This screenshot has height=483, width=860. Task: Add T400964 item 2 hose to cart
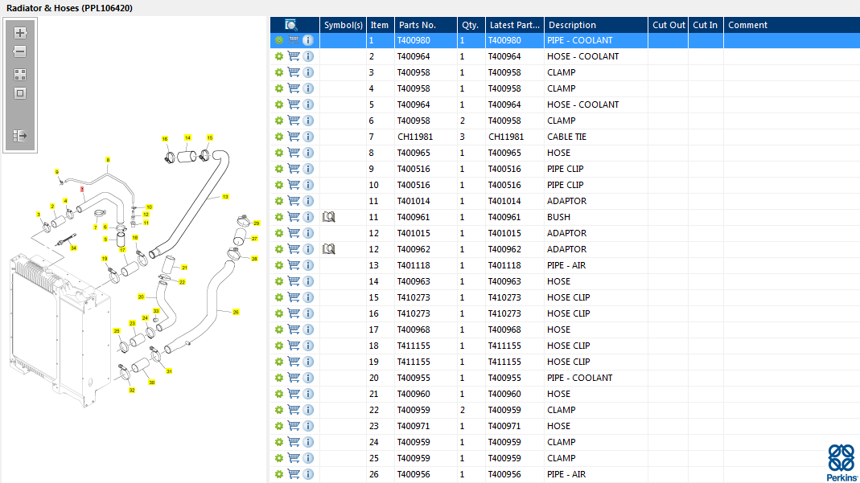[294, 56]
